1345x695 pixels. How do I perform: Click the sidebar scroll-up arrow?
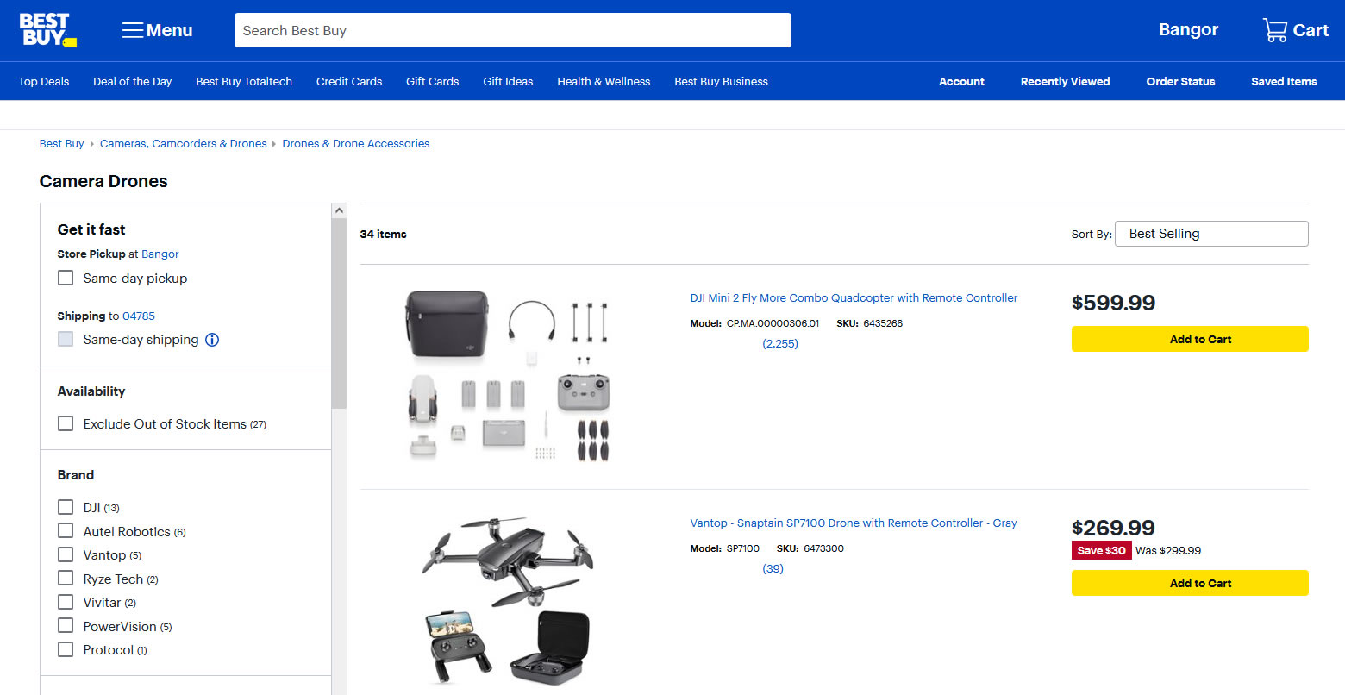[339, 211]
